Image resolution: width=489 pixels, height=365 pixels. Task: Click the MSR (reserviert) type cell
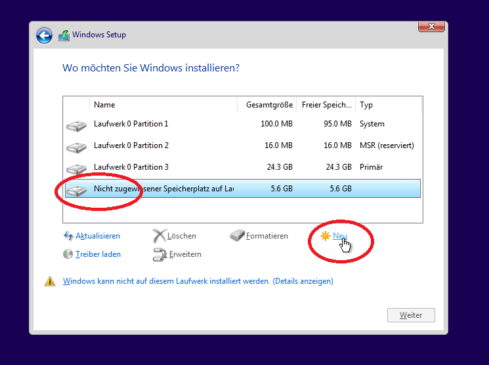pyautogui.click(x=387, y=145)
